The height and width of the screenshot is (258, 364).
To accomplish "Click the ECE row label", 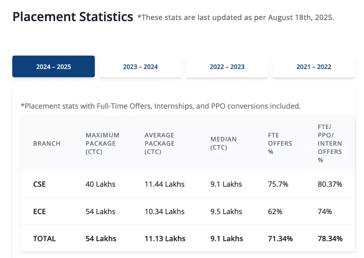I will tap(39, 212).
